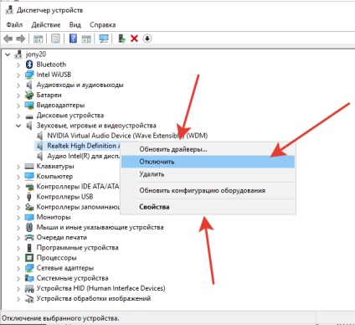This screenshot has height=325, width=355.
Task: Expand the Сетевые адаптеры category
Action: point(18,269)
